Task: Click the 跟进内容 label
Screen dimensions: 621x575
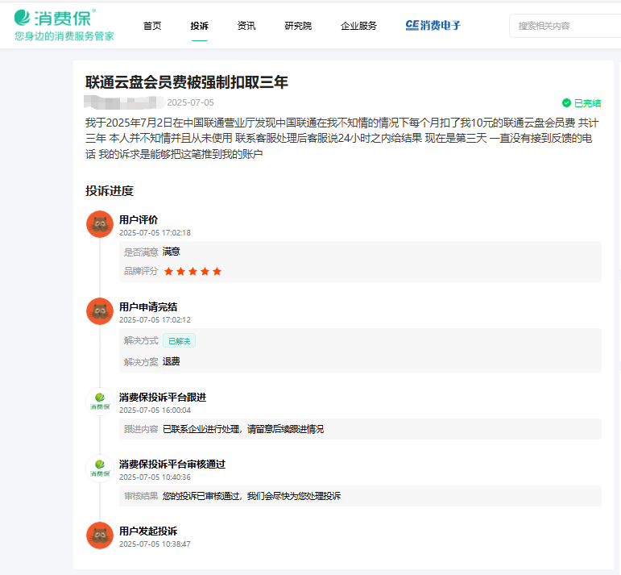Action: pyautogui.click(x=141, y=429)
